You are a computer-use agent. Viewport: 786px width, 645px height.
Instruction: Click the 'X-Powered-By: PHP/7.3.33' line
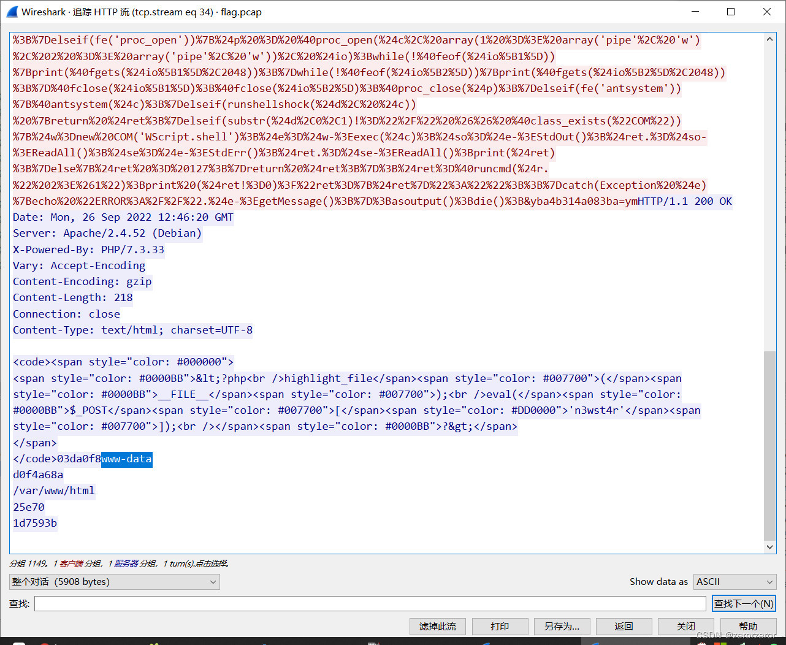pyautogui.click(x=89, y=250)
